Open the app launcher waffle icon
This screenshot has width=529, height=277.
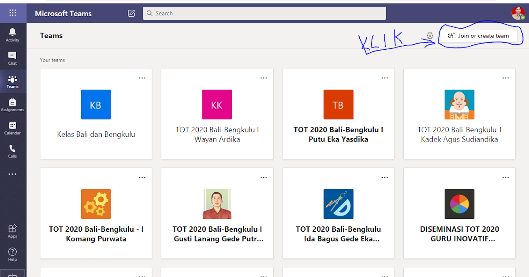click(x=13, y=13)
